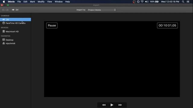This screenshot has height=108, width=193.
Task: Open the Notification Center icon
Action: point(188,2)
